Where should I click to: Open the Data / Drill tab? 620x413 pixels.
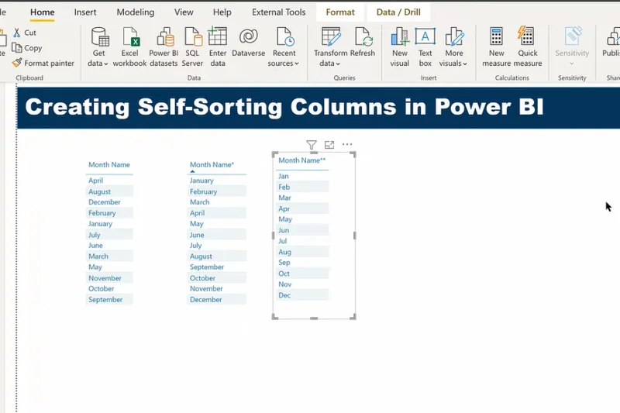(x=398, y=12)
